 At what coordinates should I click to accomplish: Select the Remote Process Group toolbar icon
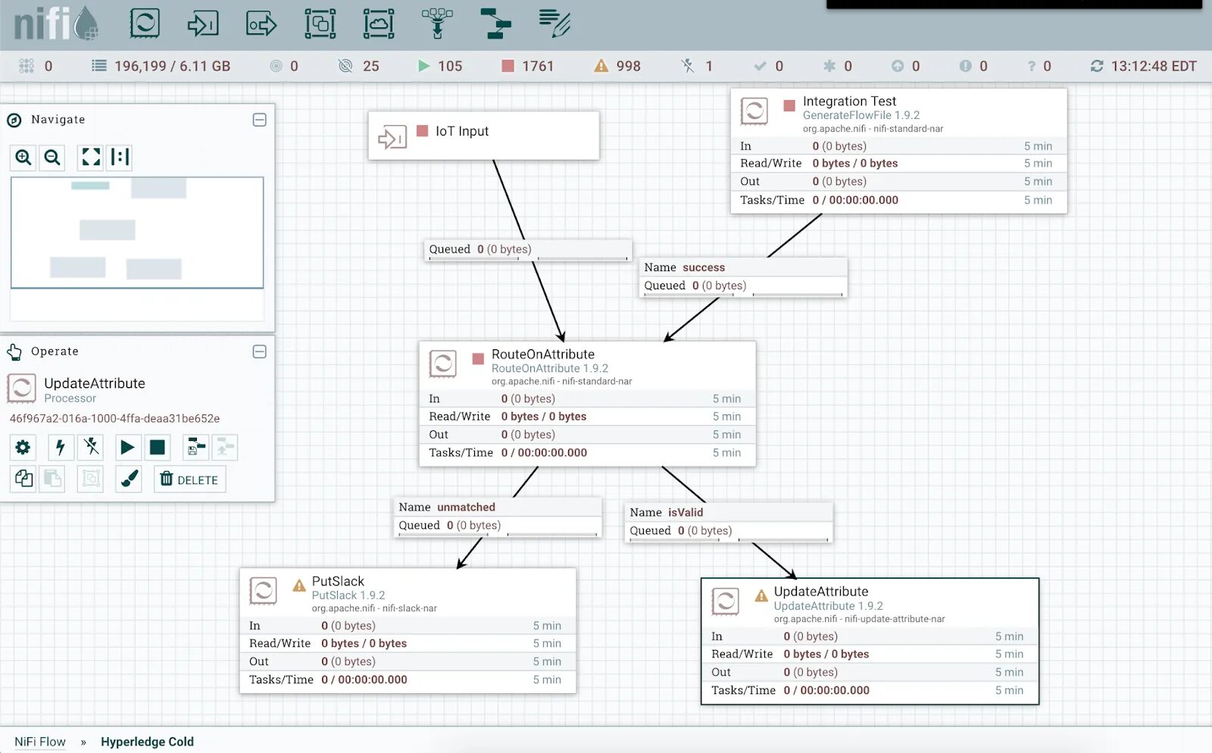pos(379,23)
